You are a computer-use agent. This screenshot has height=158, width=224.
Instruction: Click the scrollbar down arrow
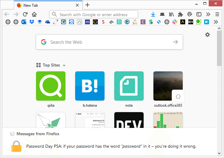pos(219,153)
